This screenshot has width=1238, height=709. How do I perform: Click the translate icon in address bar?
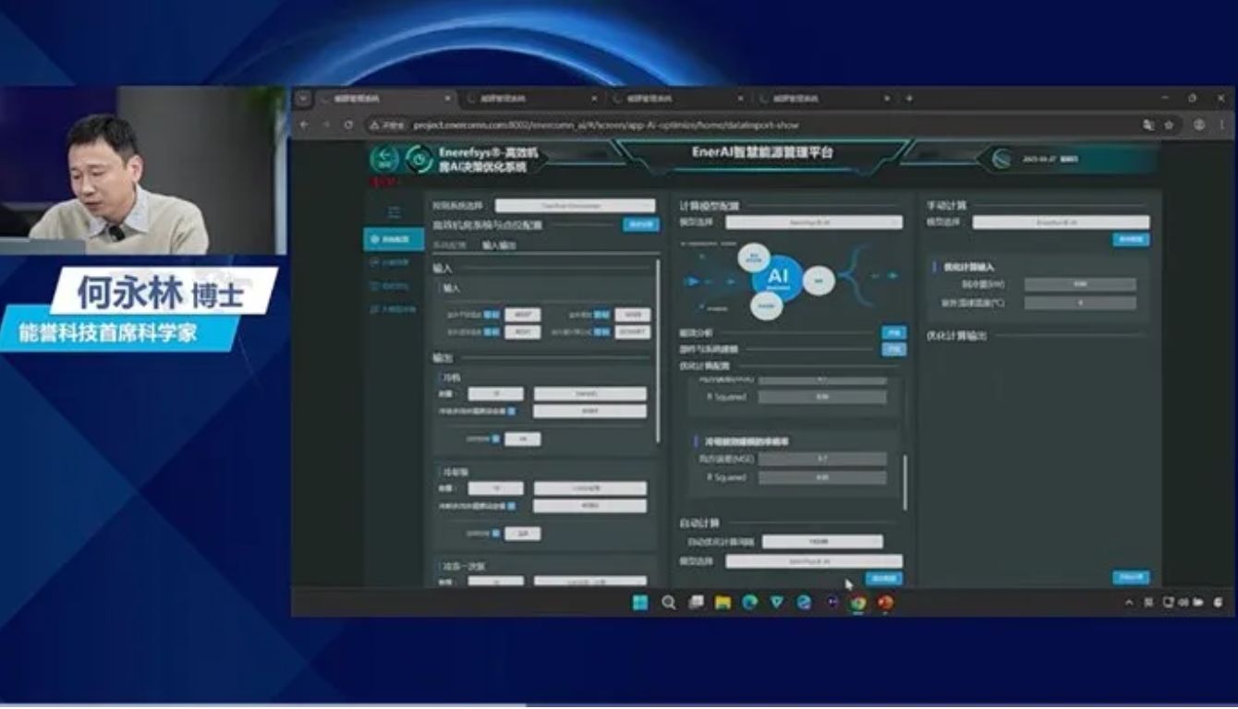(1148, 125)
